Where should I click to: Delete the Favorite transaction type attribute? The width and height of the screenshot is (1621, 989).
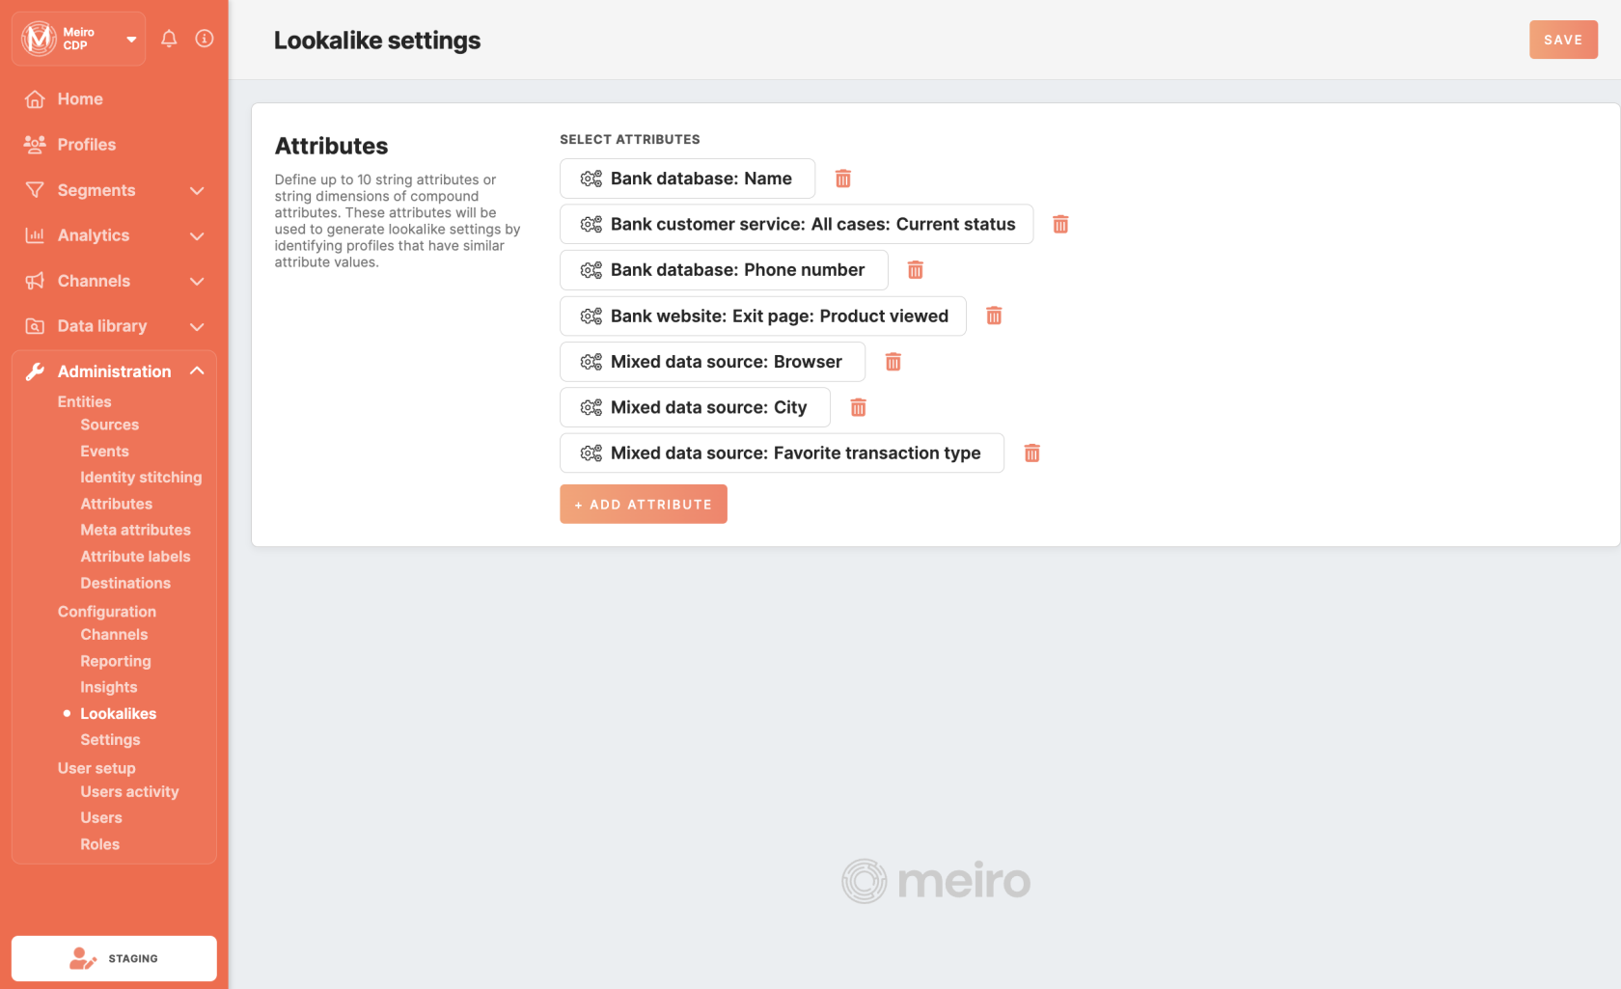1032,453
